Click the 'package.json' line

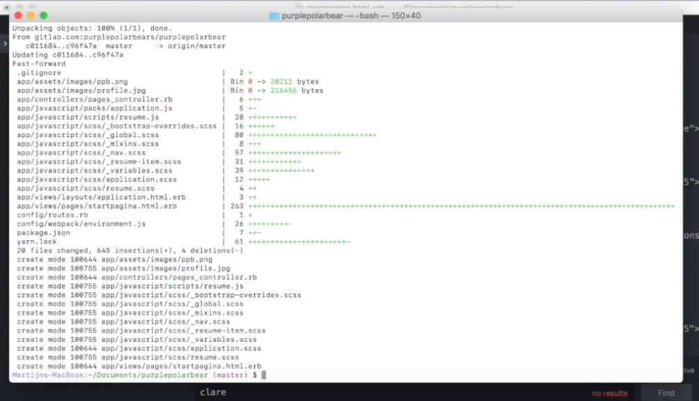[x=43, y=233]
